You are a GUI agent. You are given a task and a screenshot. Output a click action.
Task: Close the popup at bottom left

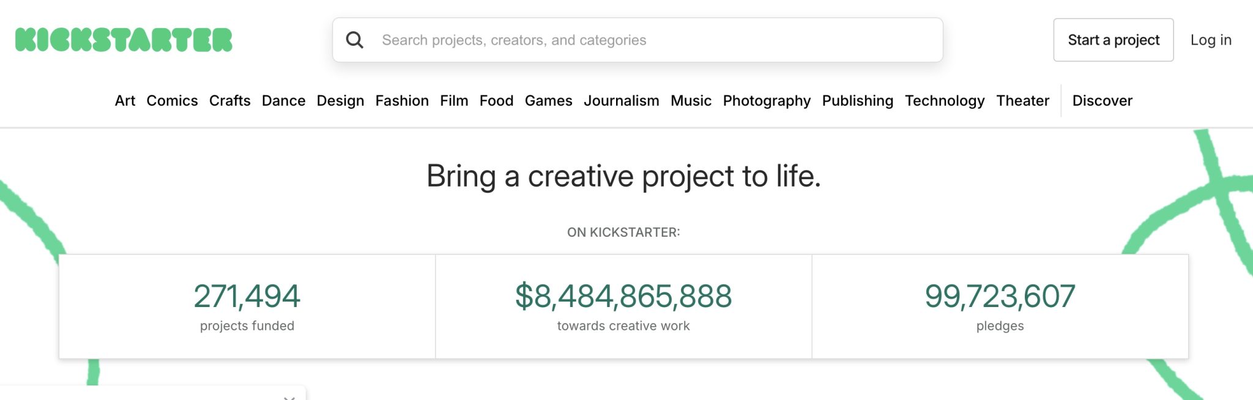click(289, 398)
